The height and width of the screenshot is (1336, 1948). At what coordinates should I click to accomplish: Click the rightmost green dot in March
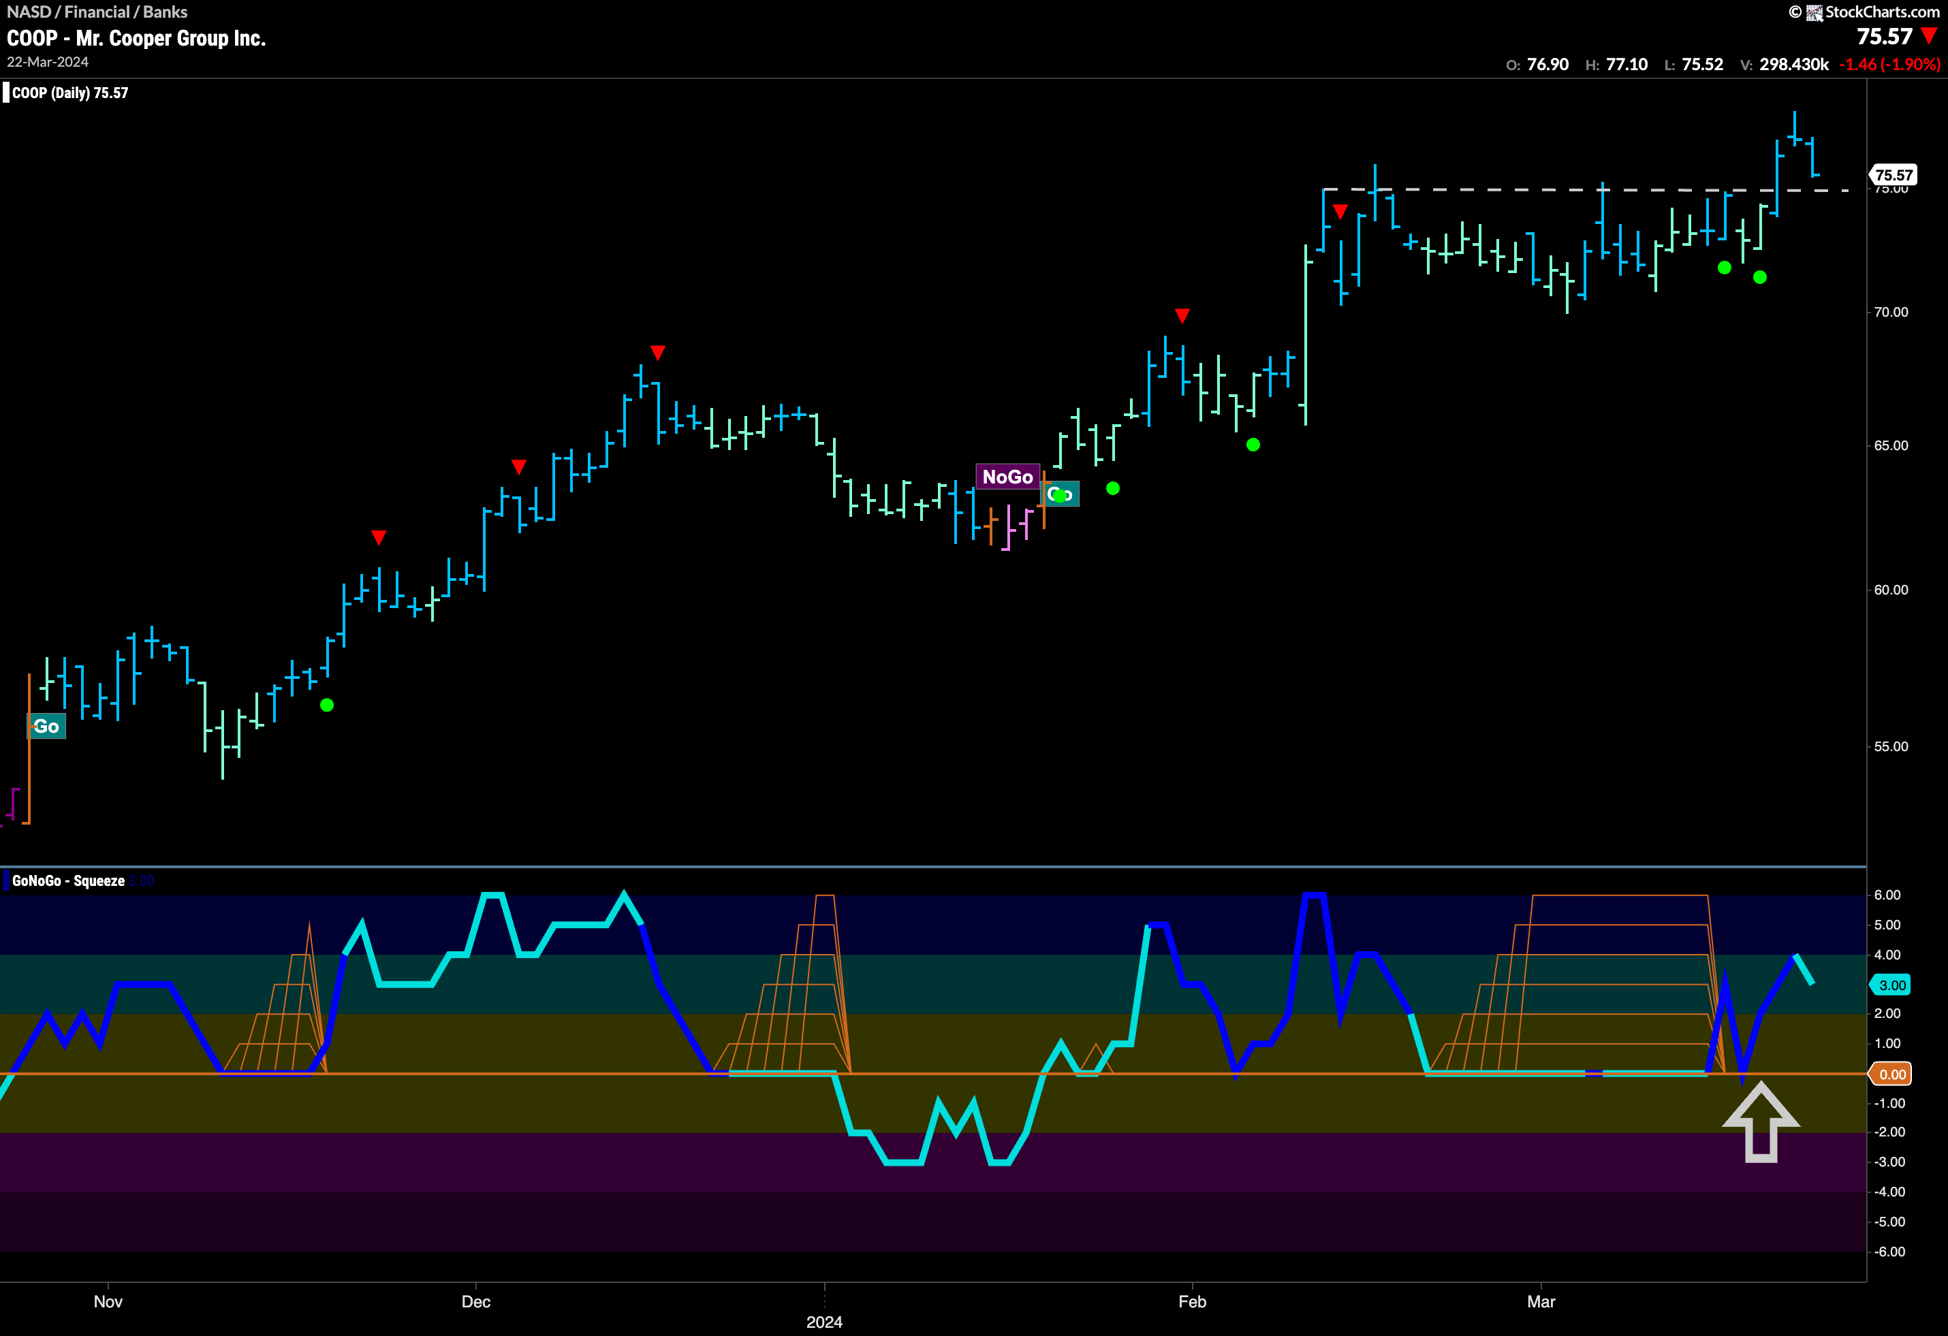click(x=1760, y=276)
